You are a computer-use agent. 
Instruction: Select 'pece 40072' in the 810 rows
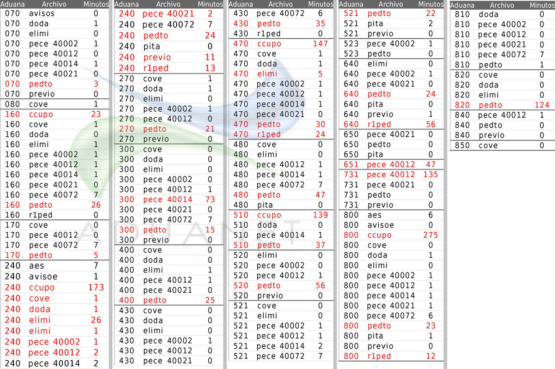(x=502, y=54)
